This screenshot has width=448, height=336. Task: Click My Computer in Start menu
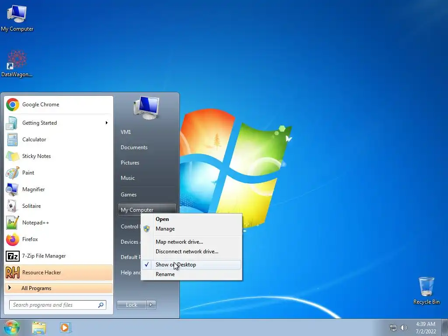pos(147,210)
